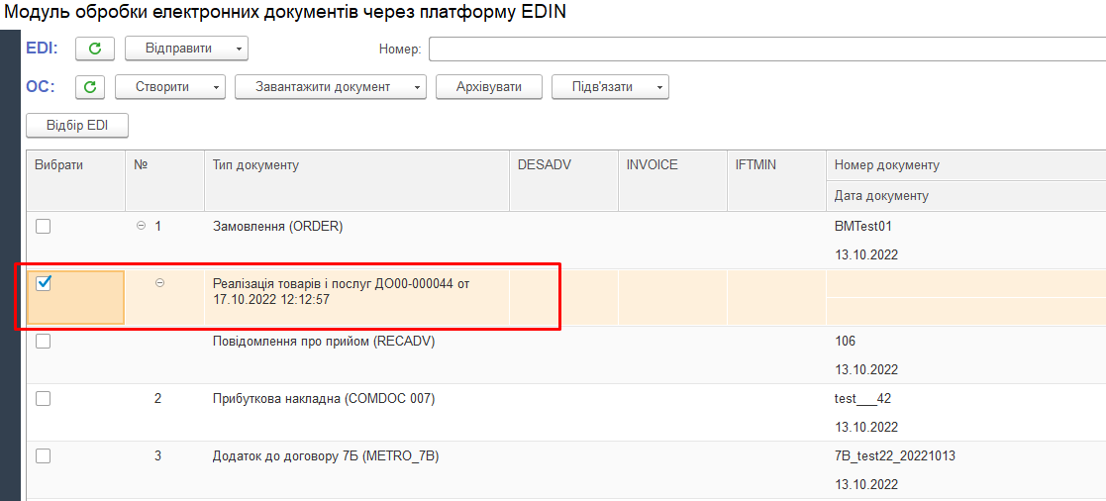Click the Відбір EDI button

tap(77, 126)
